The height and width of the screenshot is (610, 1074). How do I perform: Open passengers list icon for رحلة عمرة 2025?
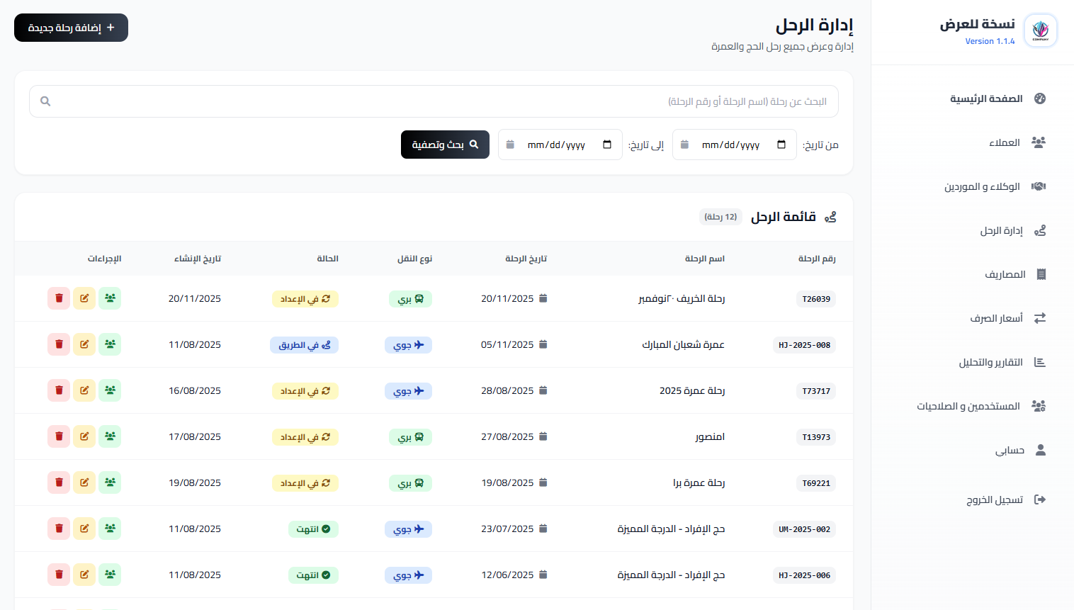click(110, 390)
